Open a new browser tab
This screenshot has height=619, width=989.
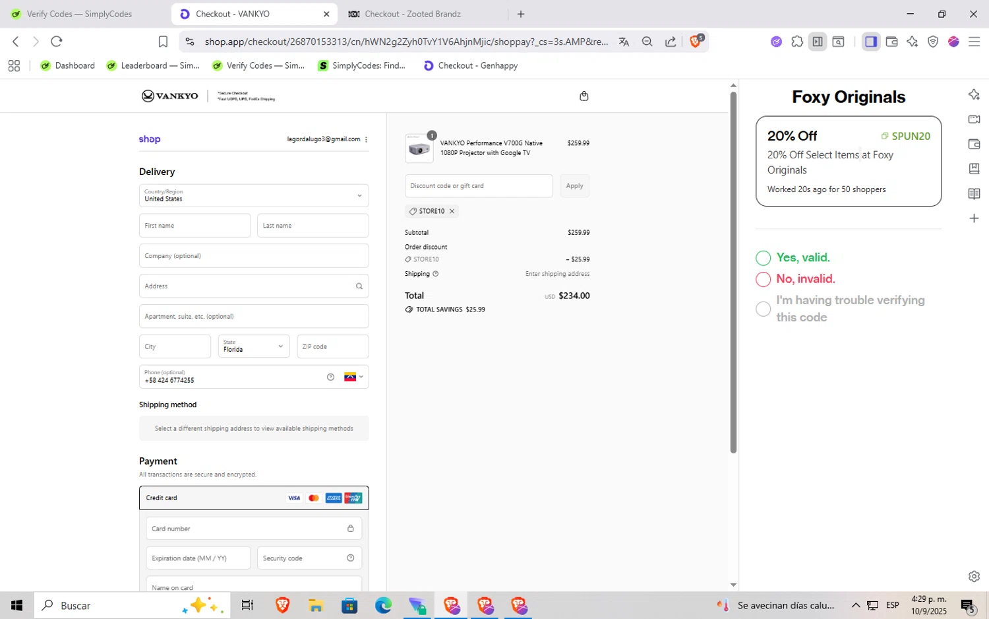pos(521,14)
